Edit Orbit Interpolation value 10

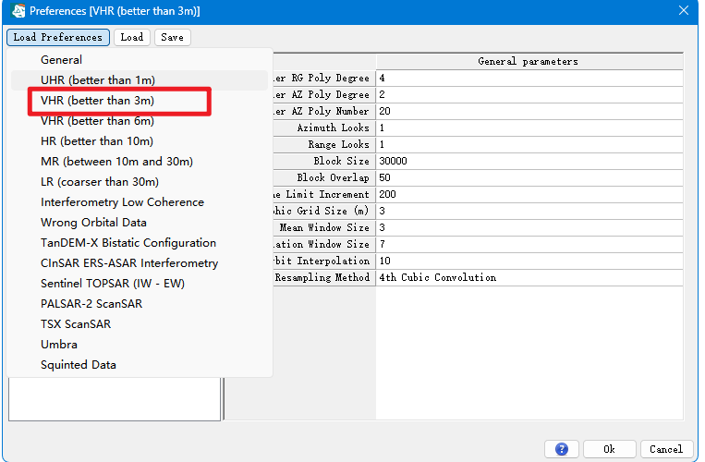pos(529,261)
